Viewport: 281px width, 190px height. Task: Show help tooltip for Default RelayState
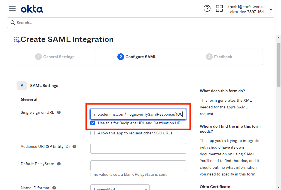(59, 164)
